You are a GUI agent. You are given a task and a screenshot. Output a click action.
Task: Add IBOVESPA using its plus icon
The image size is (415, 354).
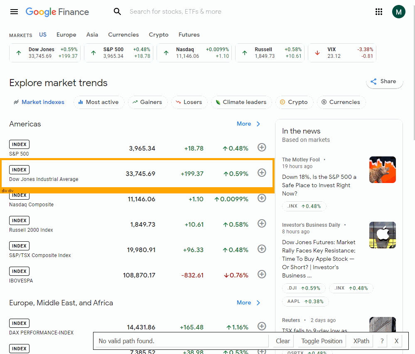point(262,274)
